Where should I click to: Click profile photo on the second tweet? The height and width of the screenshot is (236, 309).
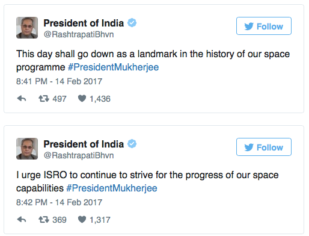pyautogui.click(x=27, y=149)
